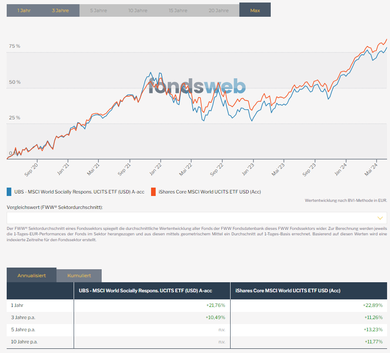Switch chart to 3 Jahre range
The image size is (390, 353).
[x=60, y=10]
